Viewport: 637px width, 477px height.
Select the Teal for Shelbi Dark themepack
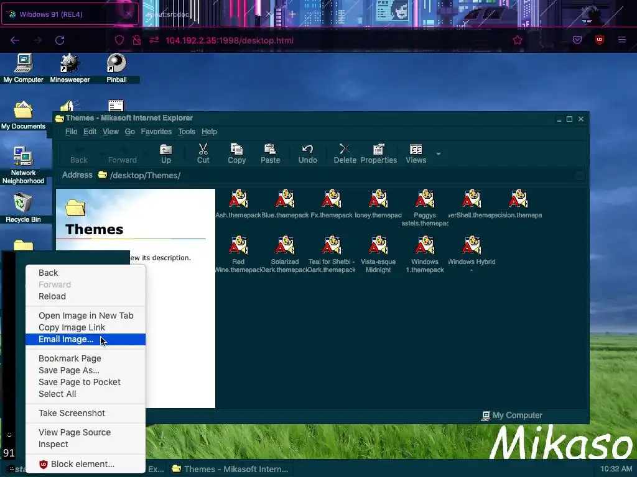pos(332,255)
